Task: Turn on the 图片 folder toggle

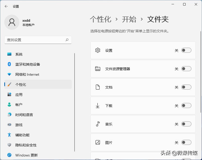Action: pos(186,142)
